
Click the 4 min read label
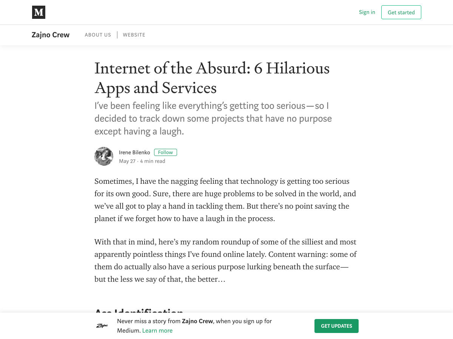[153, 161]
